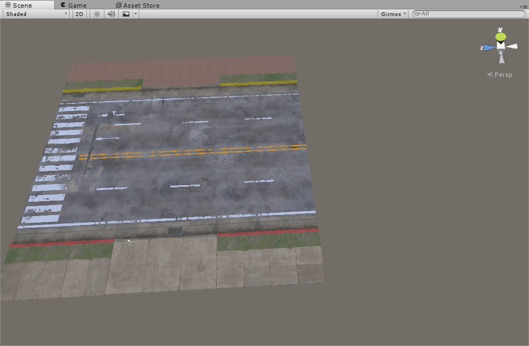This screenshot has height=346, width=529.
Task: Click the scene effects picture icon
Action: tap(125, 14)
